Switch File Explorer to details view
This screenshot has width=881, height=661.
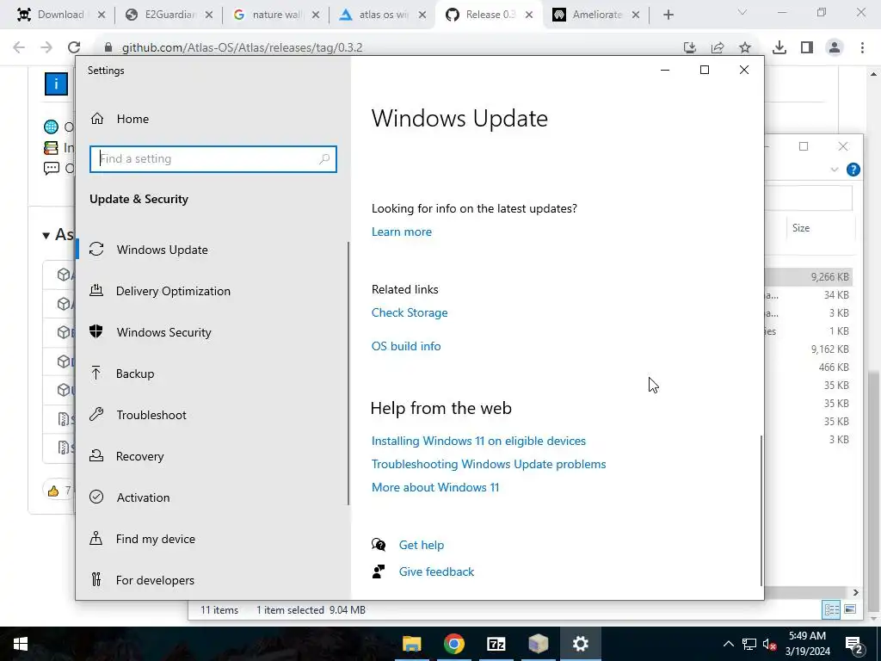point(832,609)
